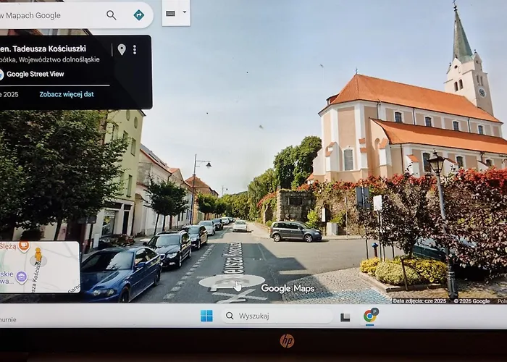Open Task View from the taskbar
507x362 pixels.
pos(345,316)
